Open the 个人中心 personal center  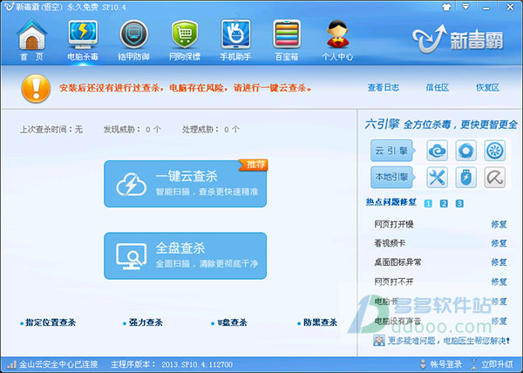tap(337, 39)
